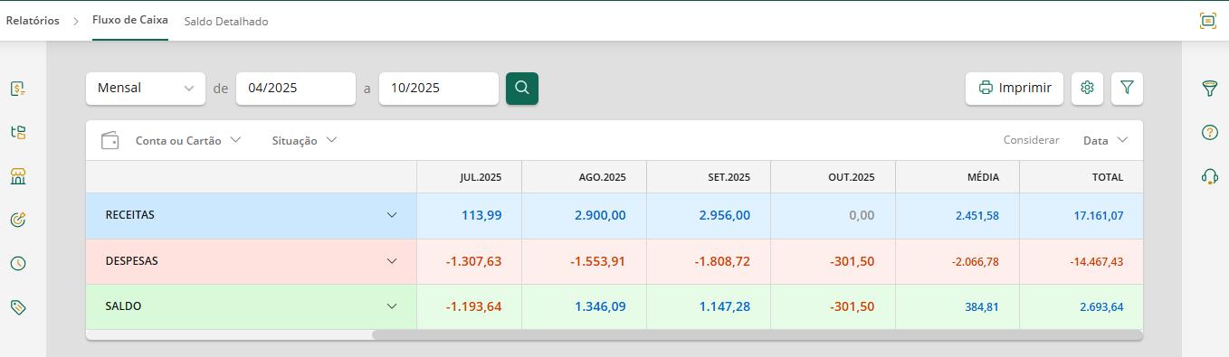Click receitas average 2.451,58

(x=977, y=216)
